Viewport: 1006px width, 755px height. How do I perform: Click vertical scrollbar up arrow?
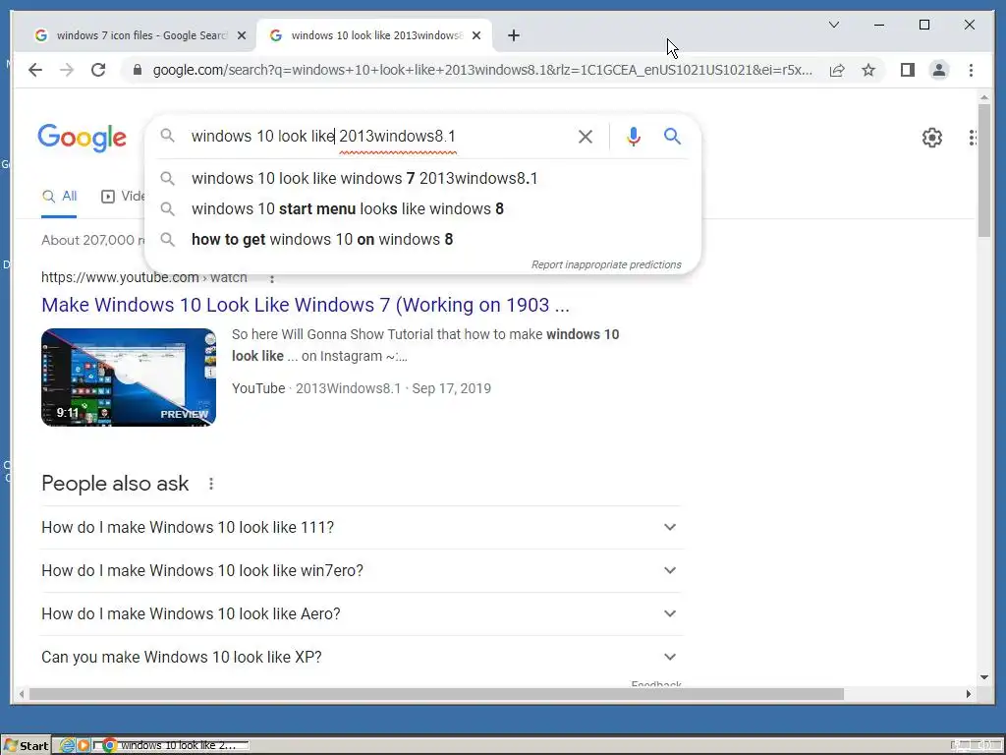coord(984,97)
